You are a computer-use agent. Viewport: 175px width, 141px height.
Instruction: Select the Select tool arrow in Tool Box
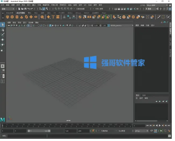click(x=3, y=25)
